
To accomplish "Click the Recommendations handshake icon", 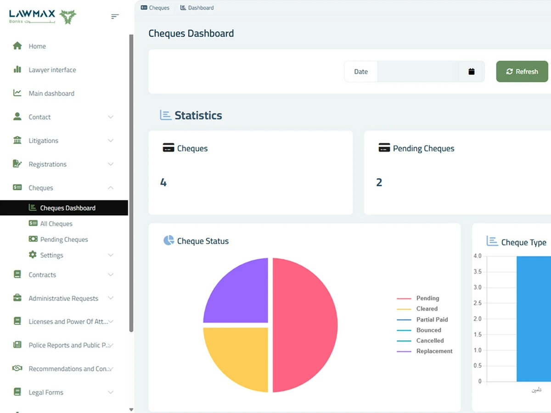I will [x=17, y=368].
